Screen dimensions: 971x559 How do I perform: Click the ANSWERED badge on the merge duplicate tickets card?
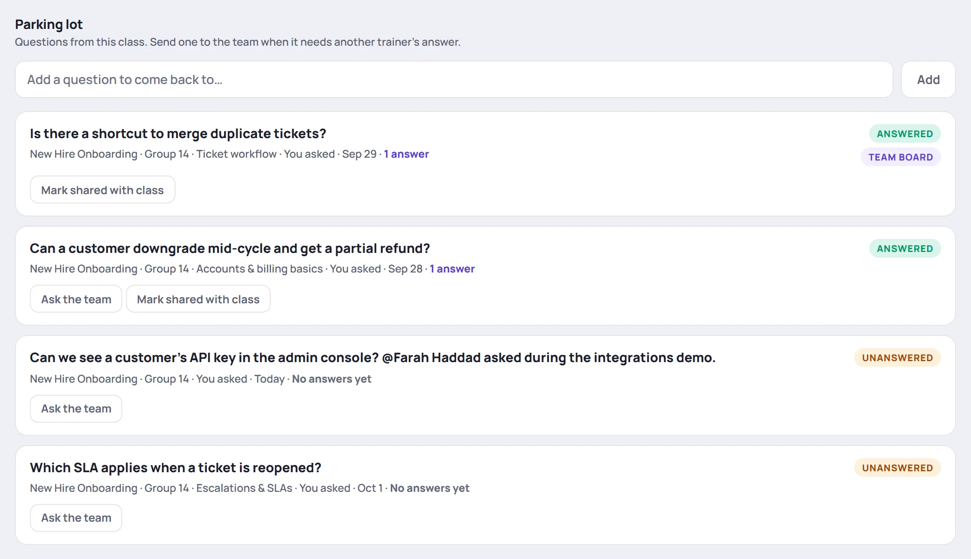[x=905, y=134]
